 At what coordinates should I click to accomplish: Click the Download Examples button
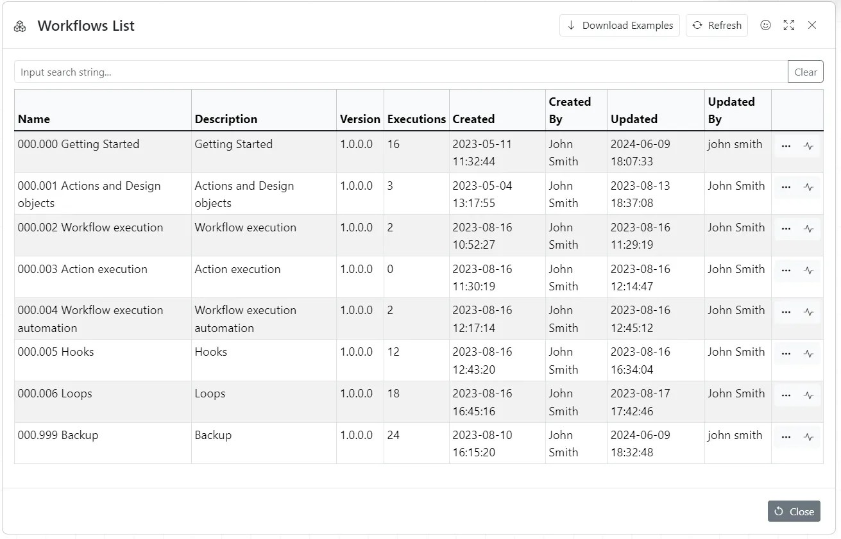[620, 26]
